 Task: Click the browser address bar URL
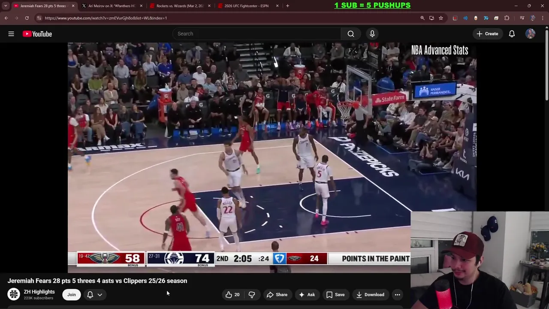(106, 18)
